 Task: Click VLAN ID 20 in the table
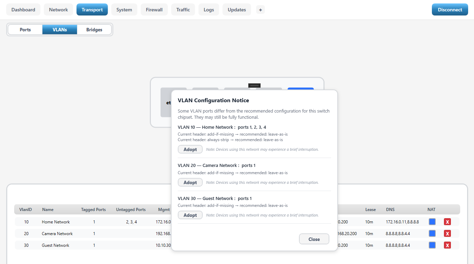[x=26, y=234]
